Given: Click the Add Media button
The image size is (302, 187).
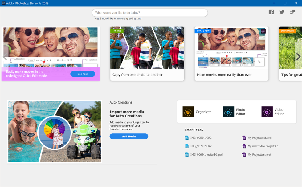Looking at the screenshot, I should coord(129,137).
